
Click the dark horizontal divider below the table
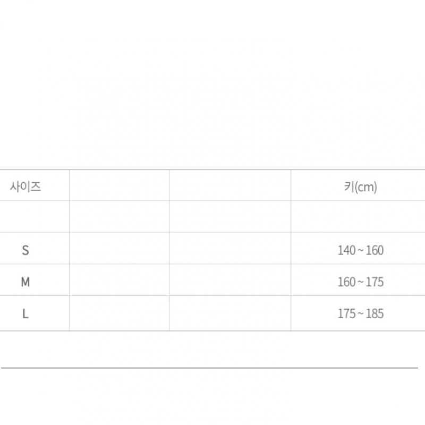(x=212, y=368)
